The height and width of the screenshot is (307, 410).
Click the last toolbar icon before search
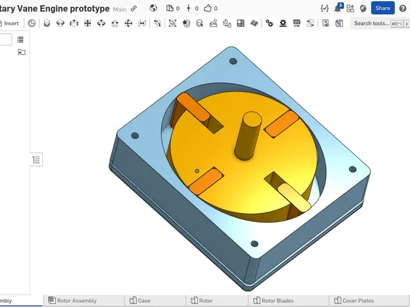pyautogui.click(x=339, y=23)
